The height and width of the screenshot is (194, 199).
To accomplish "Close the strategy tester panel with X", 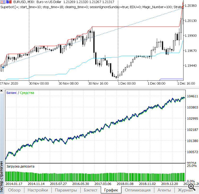I will [x=2, y=91].
